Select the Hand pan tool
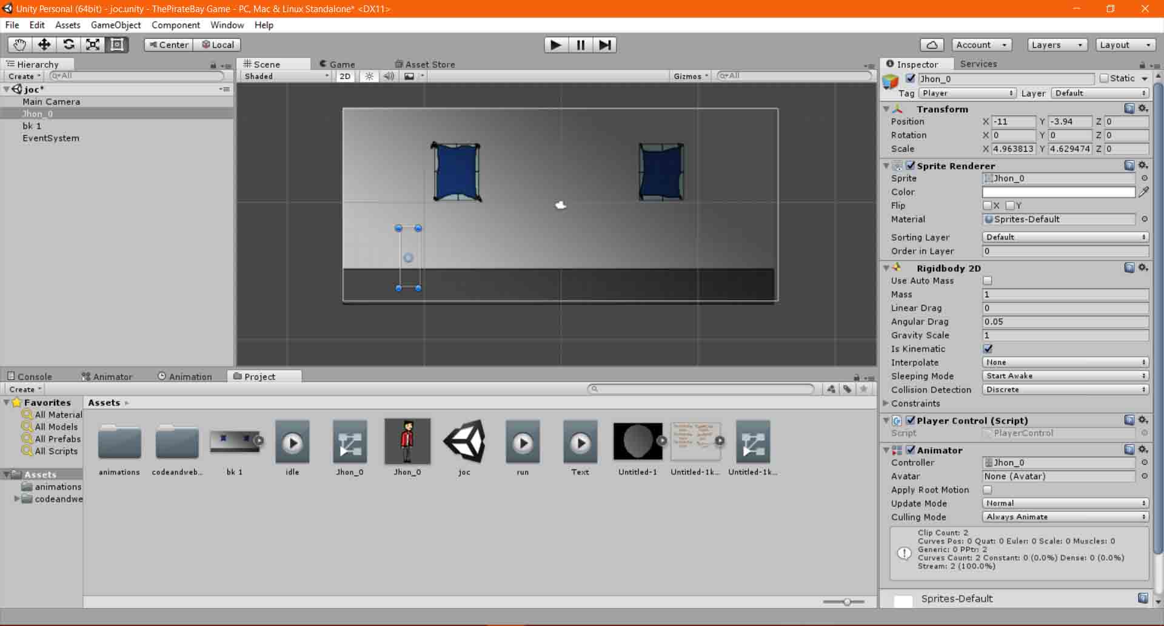1164x626 pixels. click(x=19, y=44)
